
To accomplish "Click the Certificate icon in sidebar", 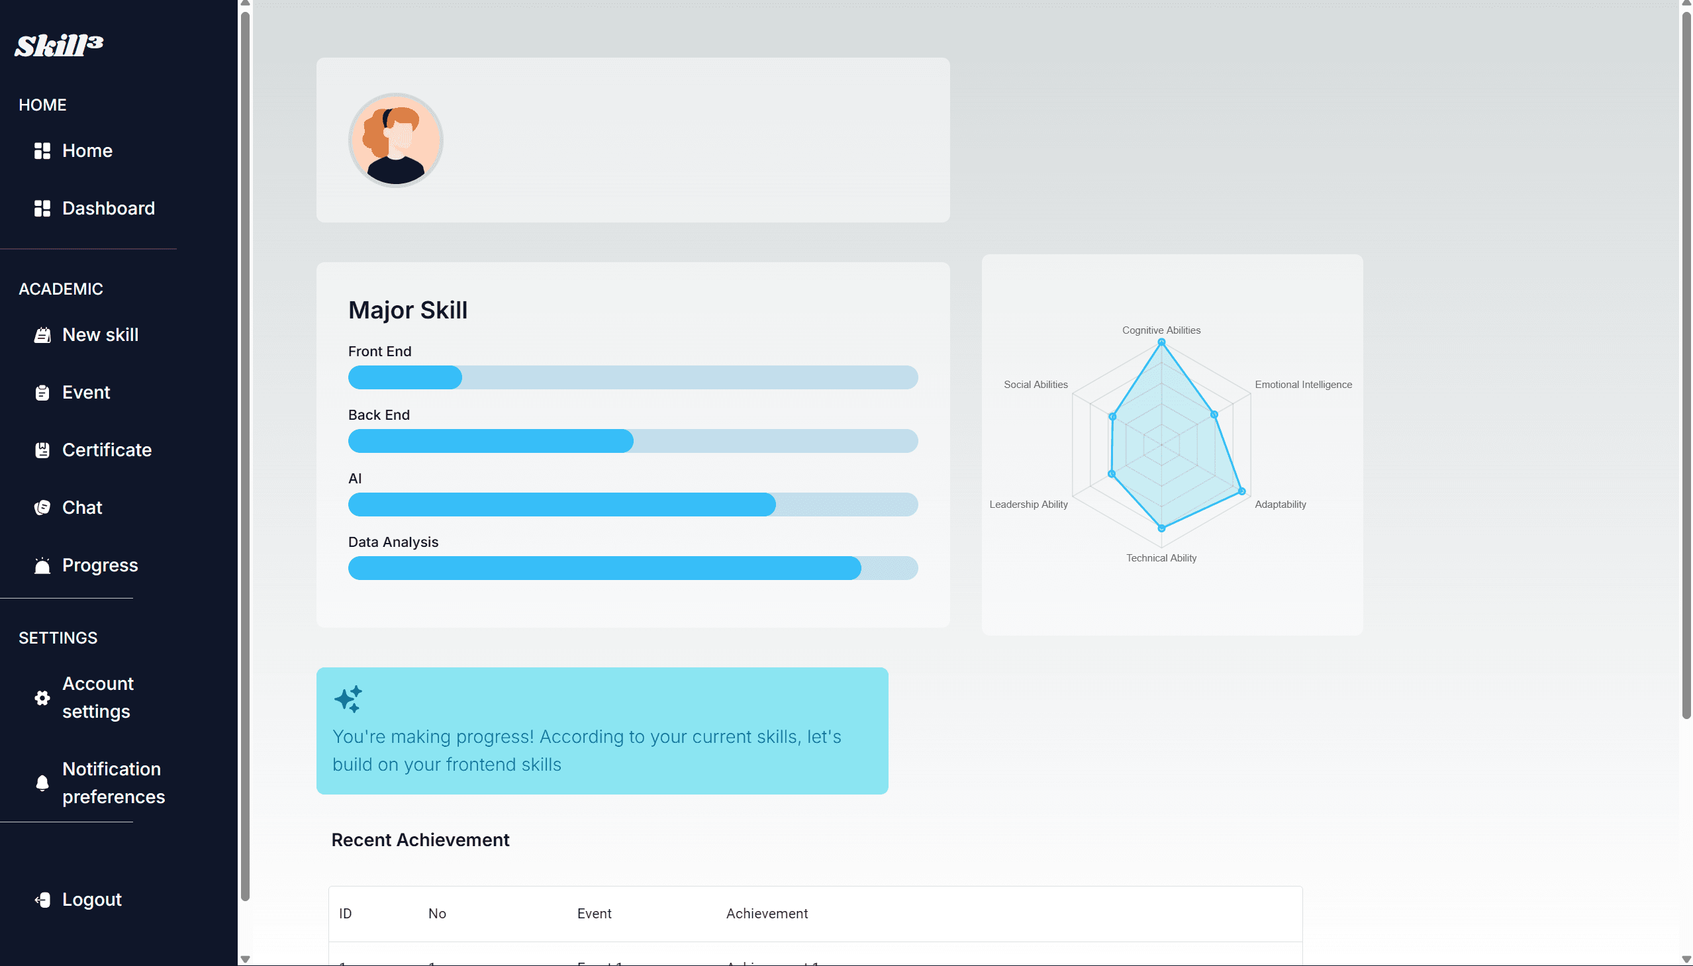I will pyautogui.click(x=42, y=450).
